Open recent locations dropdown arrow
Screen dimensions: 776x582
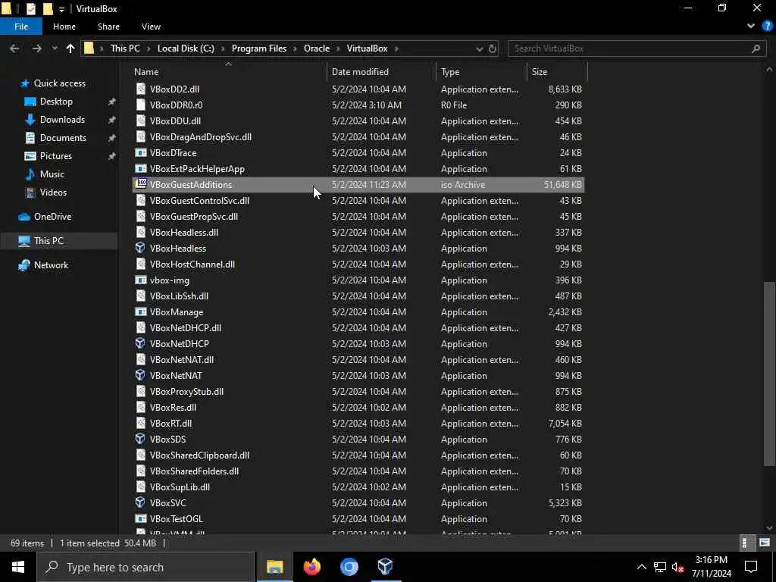pyautogui.click(x=55, y=48)
